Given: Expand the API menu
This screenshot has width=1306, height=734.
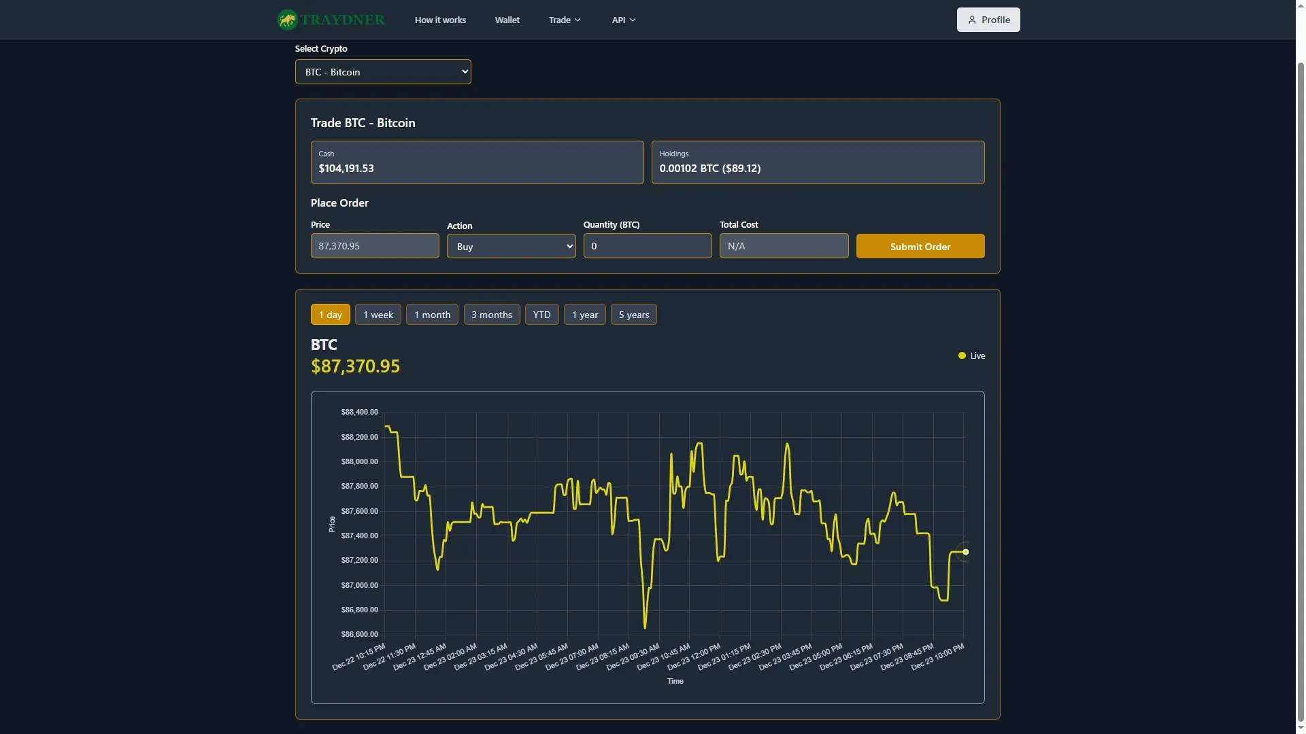Looking at the screenshot, I should [x=624, y=20].
